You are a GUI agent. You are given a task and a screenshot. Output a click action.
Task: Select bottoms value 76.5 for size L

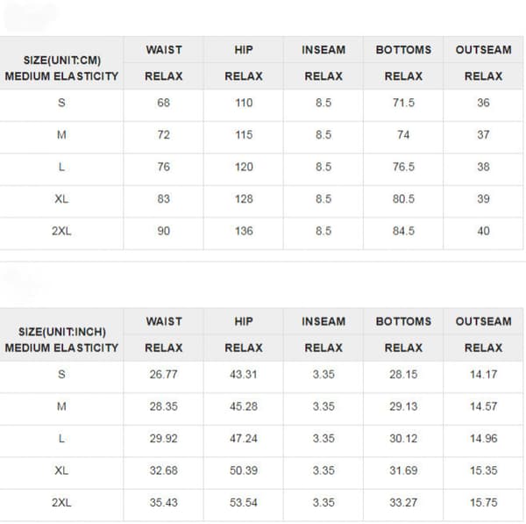click(403, 167)
